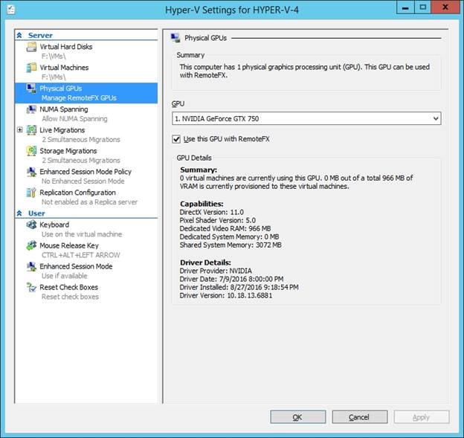The height and width of the screenshot is (438, 464).
Task: Select Storage Migrations setting
Action: 68,151
